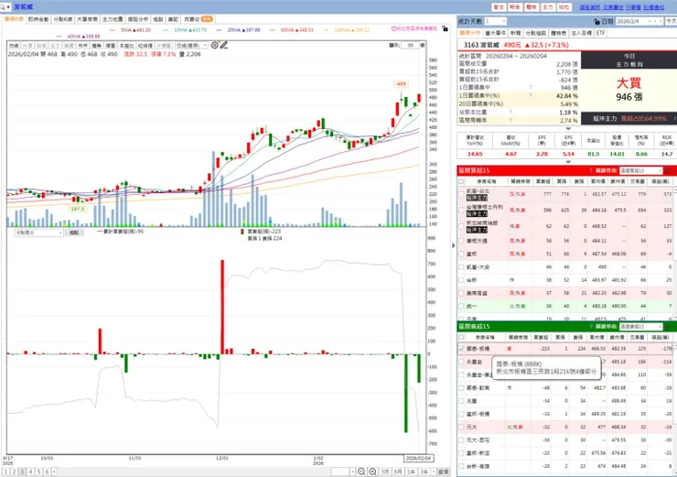This screenshot has width=677, height=477.
Task: Tick checkbox for 台灣摩根士丹利 row
Action: 461,210
